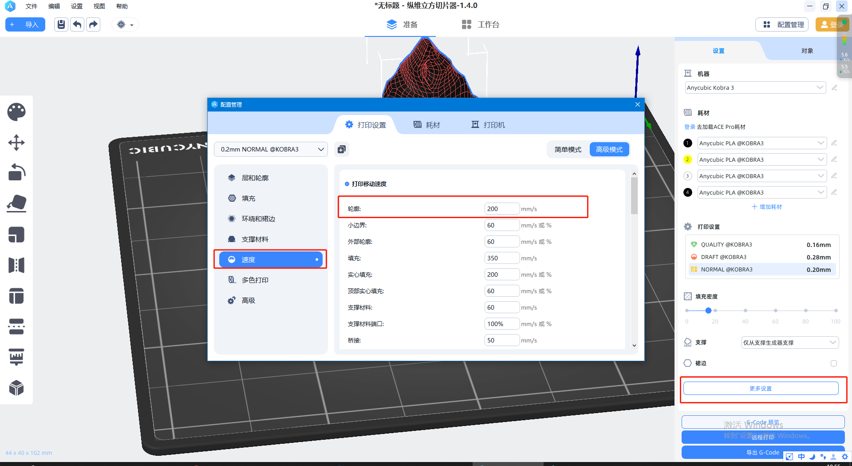
Task: Open the 编辑 menu
Action: [x=54, y=6]
